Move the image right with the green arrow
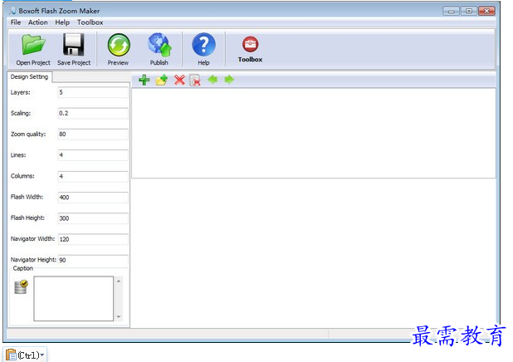Image resolution: width=513 pixels, height=362 pixels. coord(229,80)
